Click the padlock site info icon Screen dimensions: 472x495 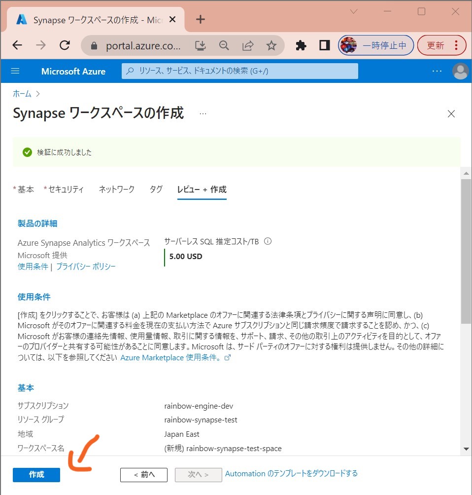coord(94,46)
